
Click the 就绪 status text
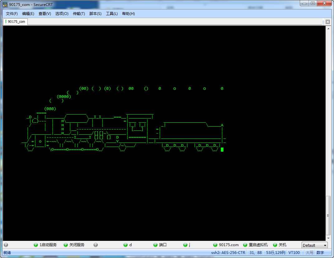pyautogui.click(x=7, y=253)
